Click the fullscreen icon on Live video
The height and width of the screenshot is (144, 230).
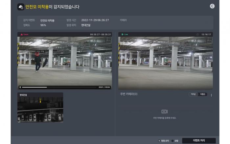(x=197, y=34)
